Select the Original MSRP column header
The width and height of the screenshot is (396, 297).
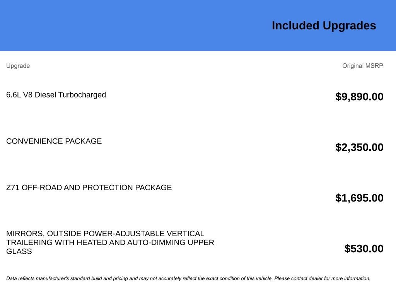point(363,66)
